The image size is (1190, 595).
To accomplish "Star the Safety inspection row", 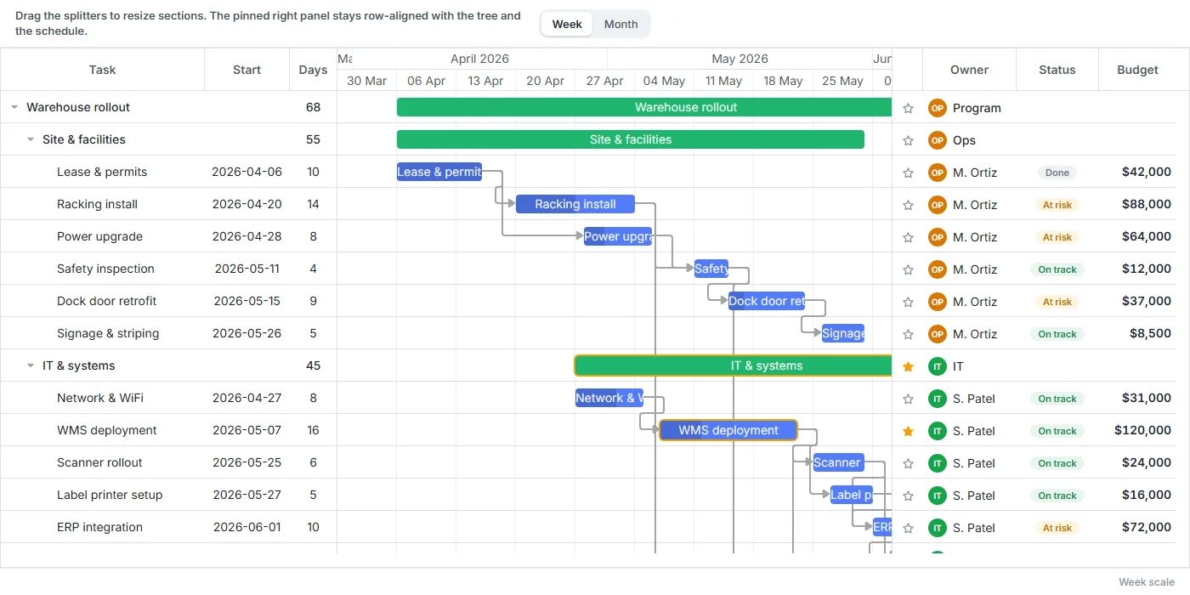I will (x=908, y=269).
